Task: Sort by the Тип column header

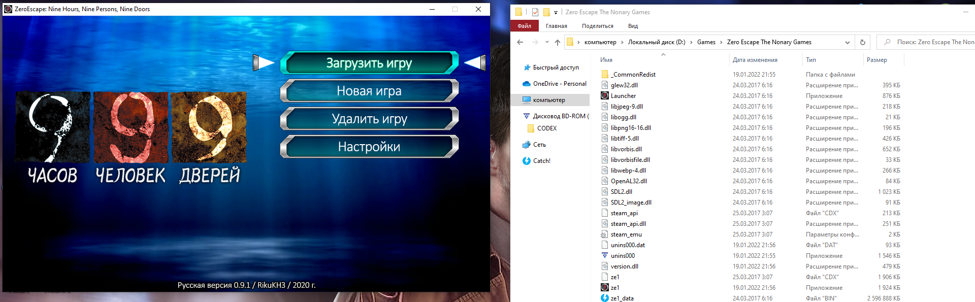Action: pyautogui.click(x=811, y=60)
